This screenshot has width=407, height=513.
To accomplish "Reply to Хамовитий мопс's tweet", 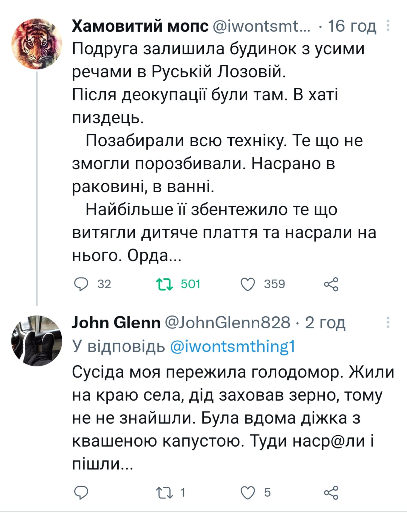I will coord(81,284).
